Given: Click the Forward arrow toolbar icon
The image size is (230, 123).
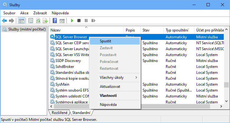Looking at the screenshot, I should coord(12,21).
